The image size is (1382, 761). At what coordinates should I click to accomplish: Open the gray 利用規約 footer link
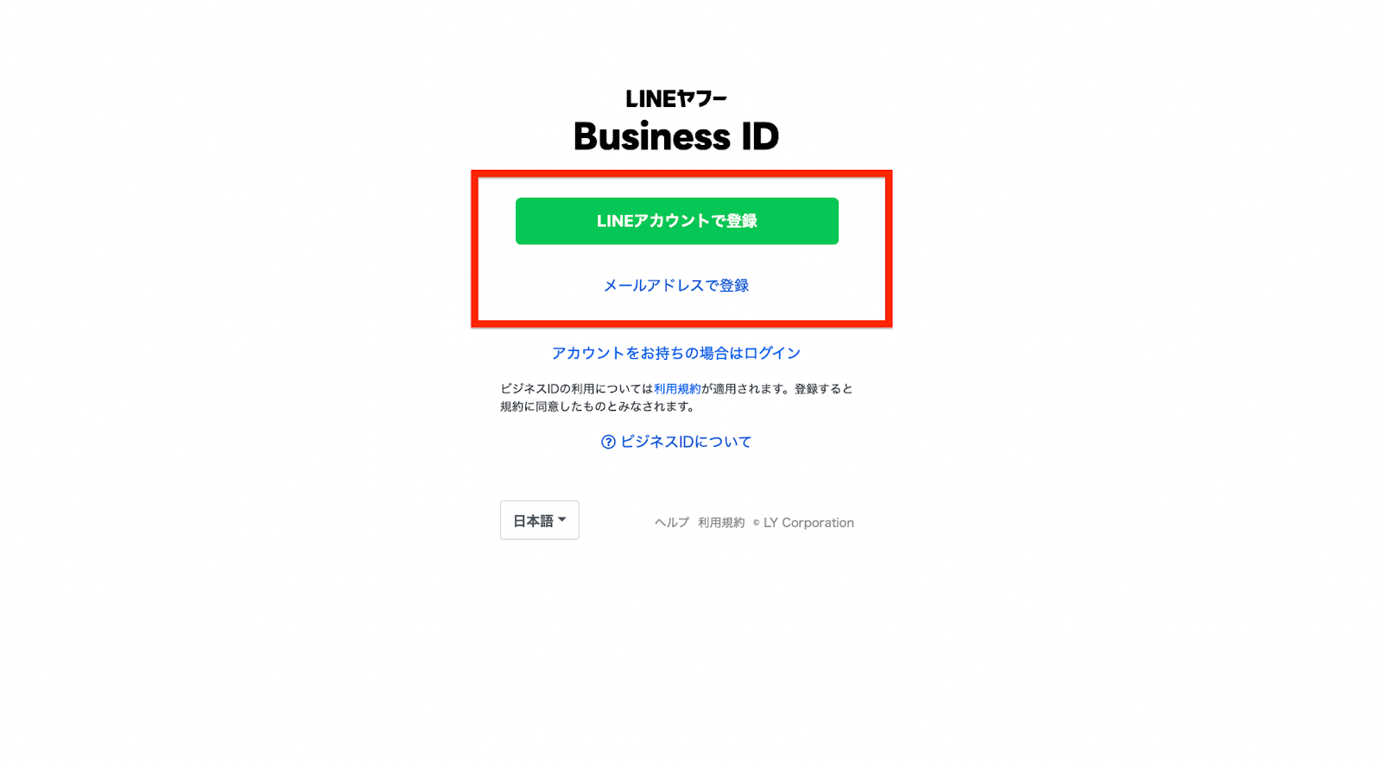[721, 523]
